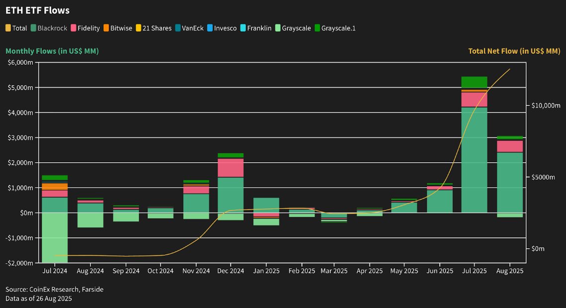
Task: Click the $5000m right axis tick
Action: pyautogui.click(x=543, y=177)
